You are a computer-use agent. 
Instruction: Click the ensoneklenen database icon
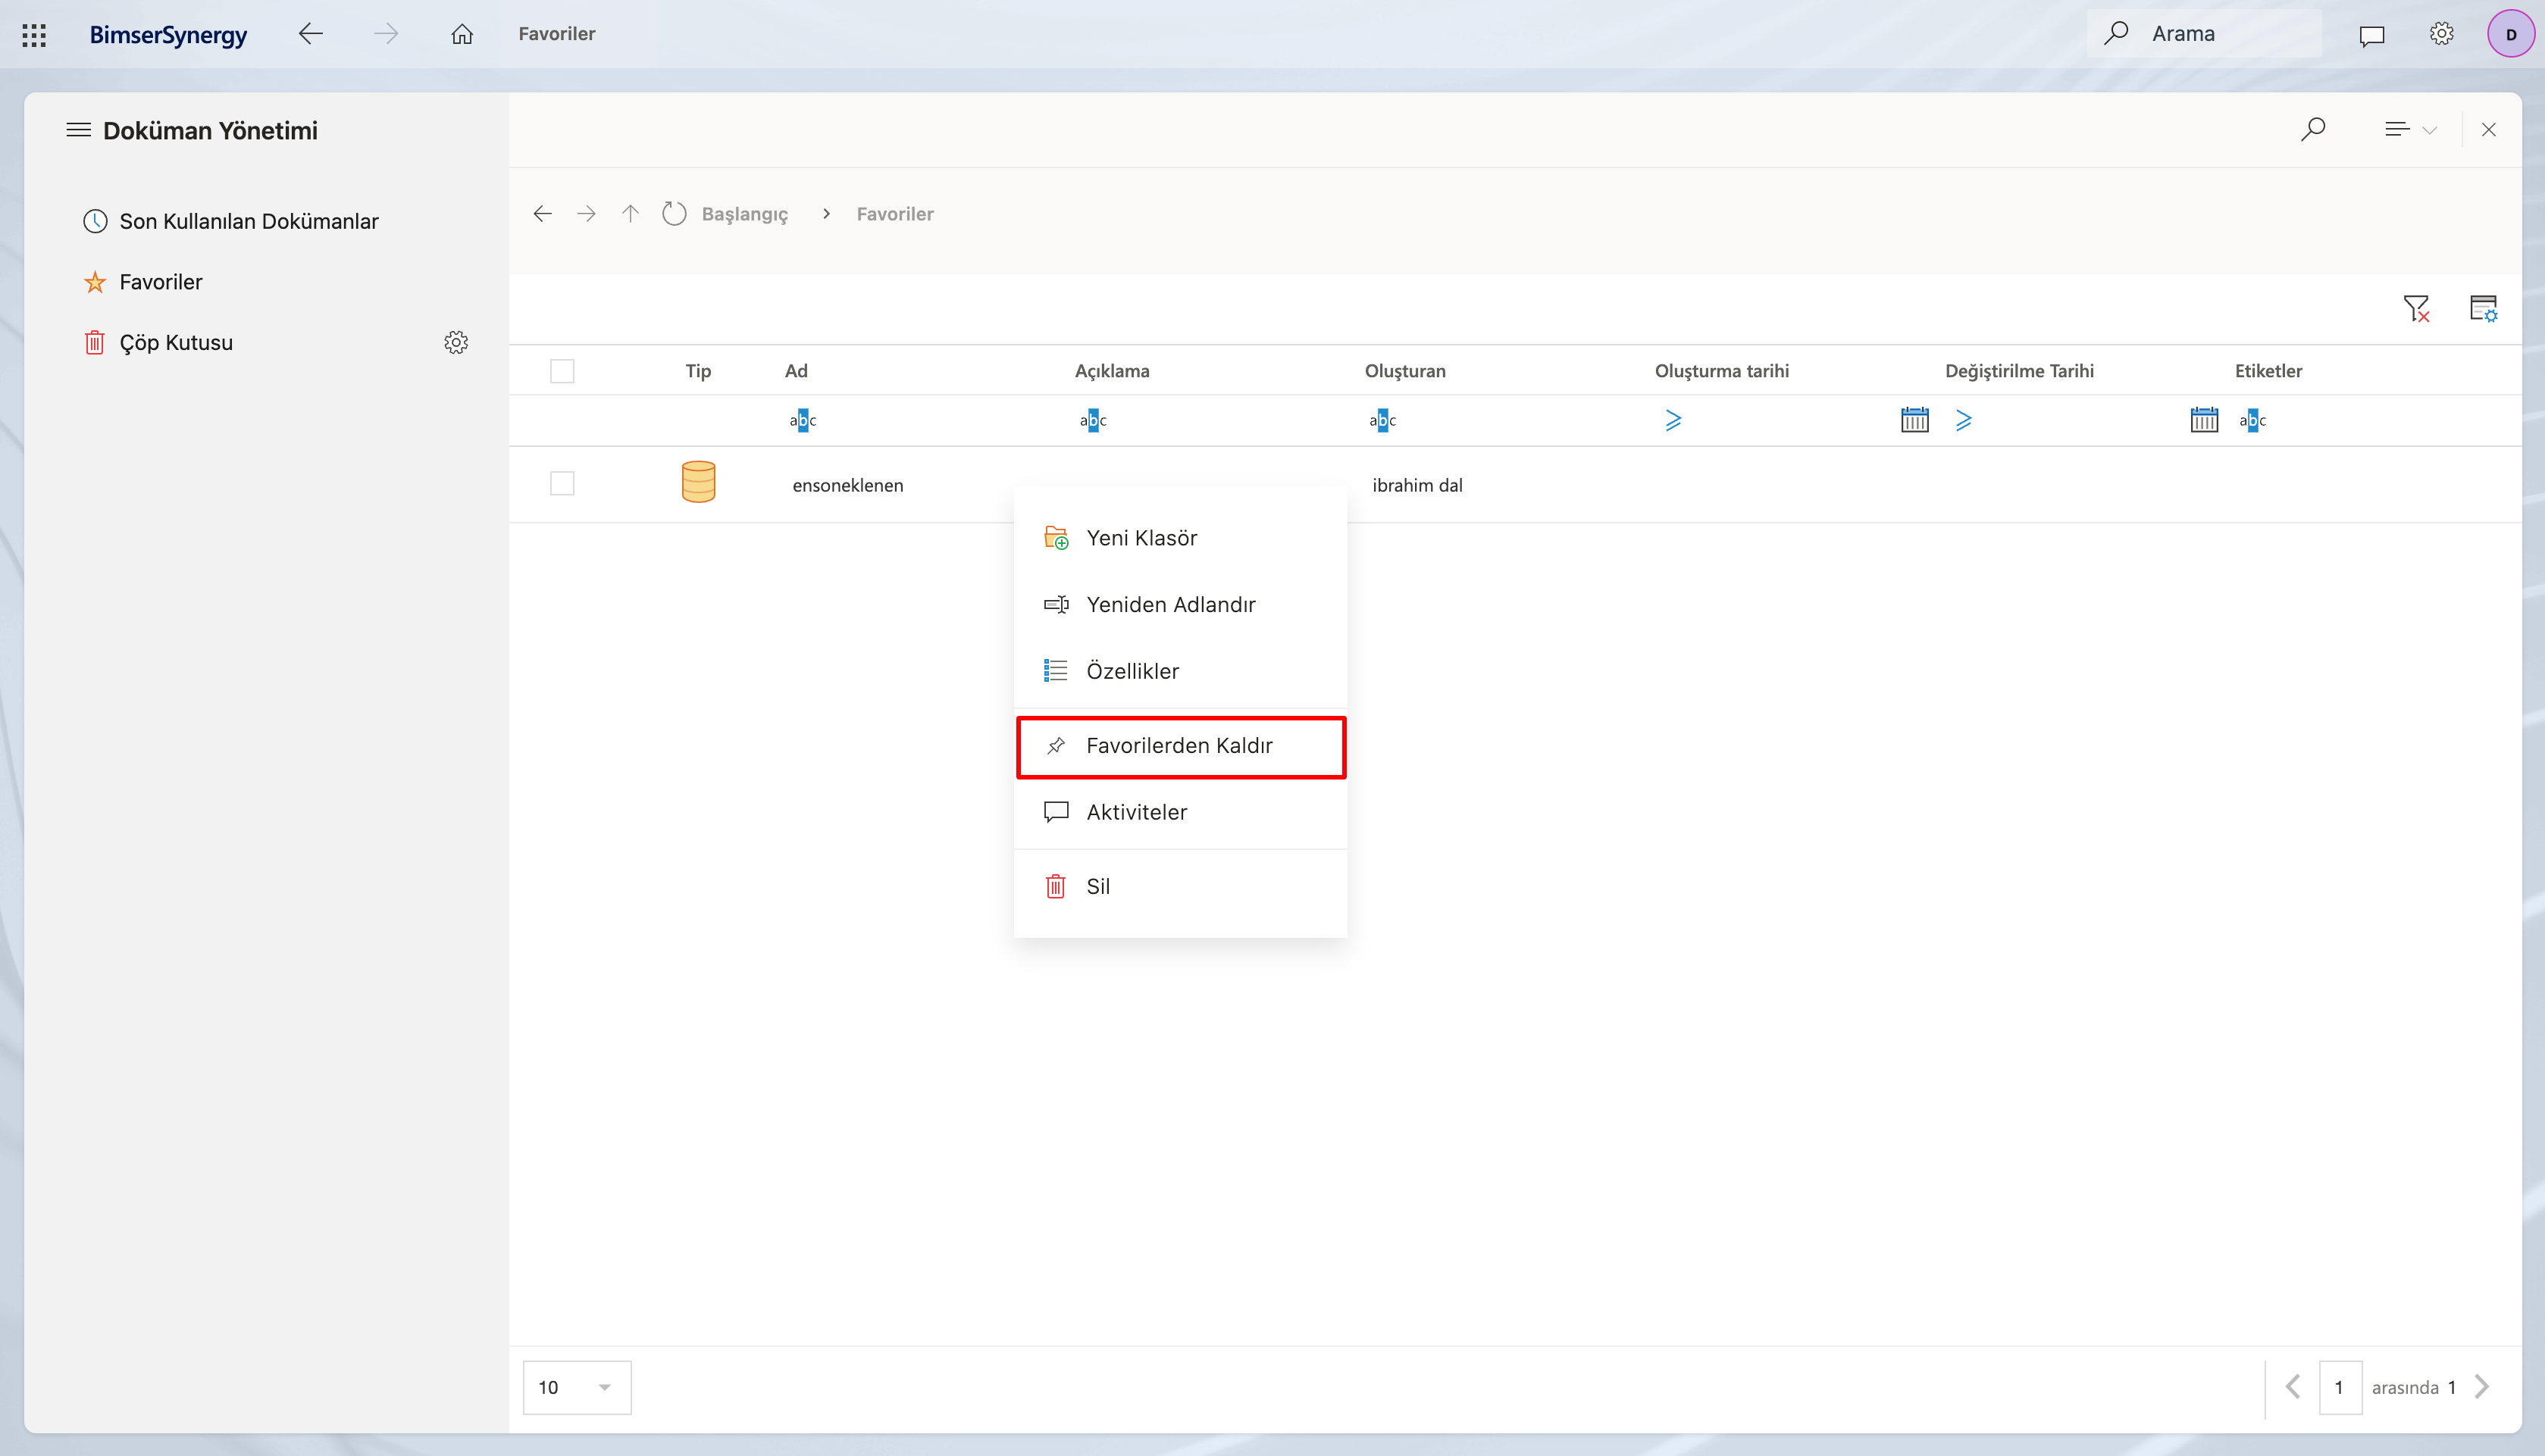pyautogui.click(x=698, y=482)
